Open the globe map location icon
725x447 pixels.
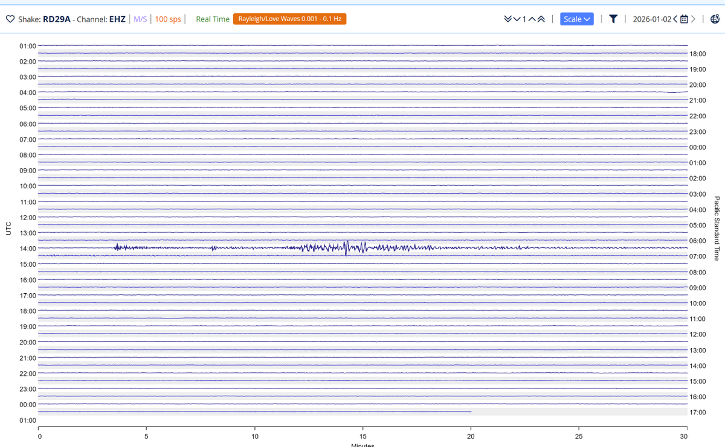[x=715, y=19]
